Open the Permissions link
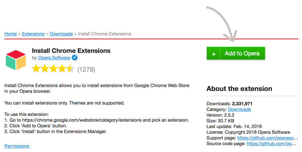The height and width of the screenshot is (152, 302). [x=17, y=146]
